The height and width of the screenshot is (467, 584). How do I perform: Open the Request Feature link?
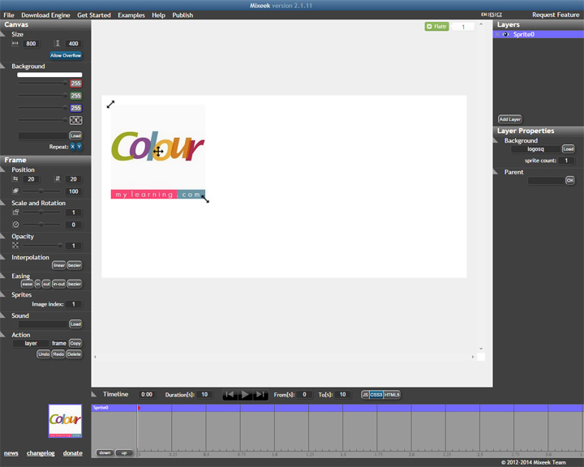pos(556,15)
